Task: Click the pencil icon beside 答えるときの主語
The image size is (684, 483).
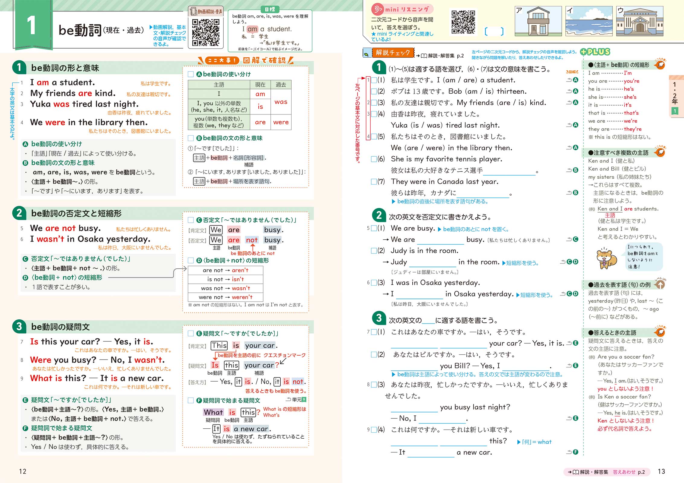Action: 660,332
